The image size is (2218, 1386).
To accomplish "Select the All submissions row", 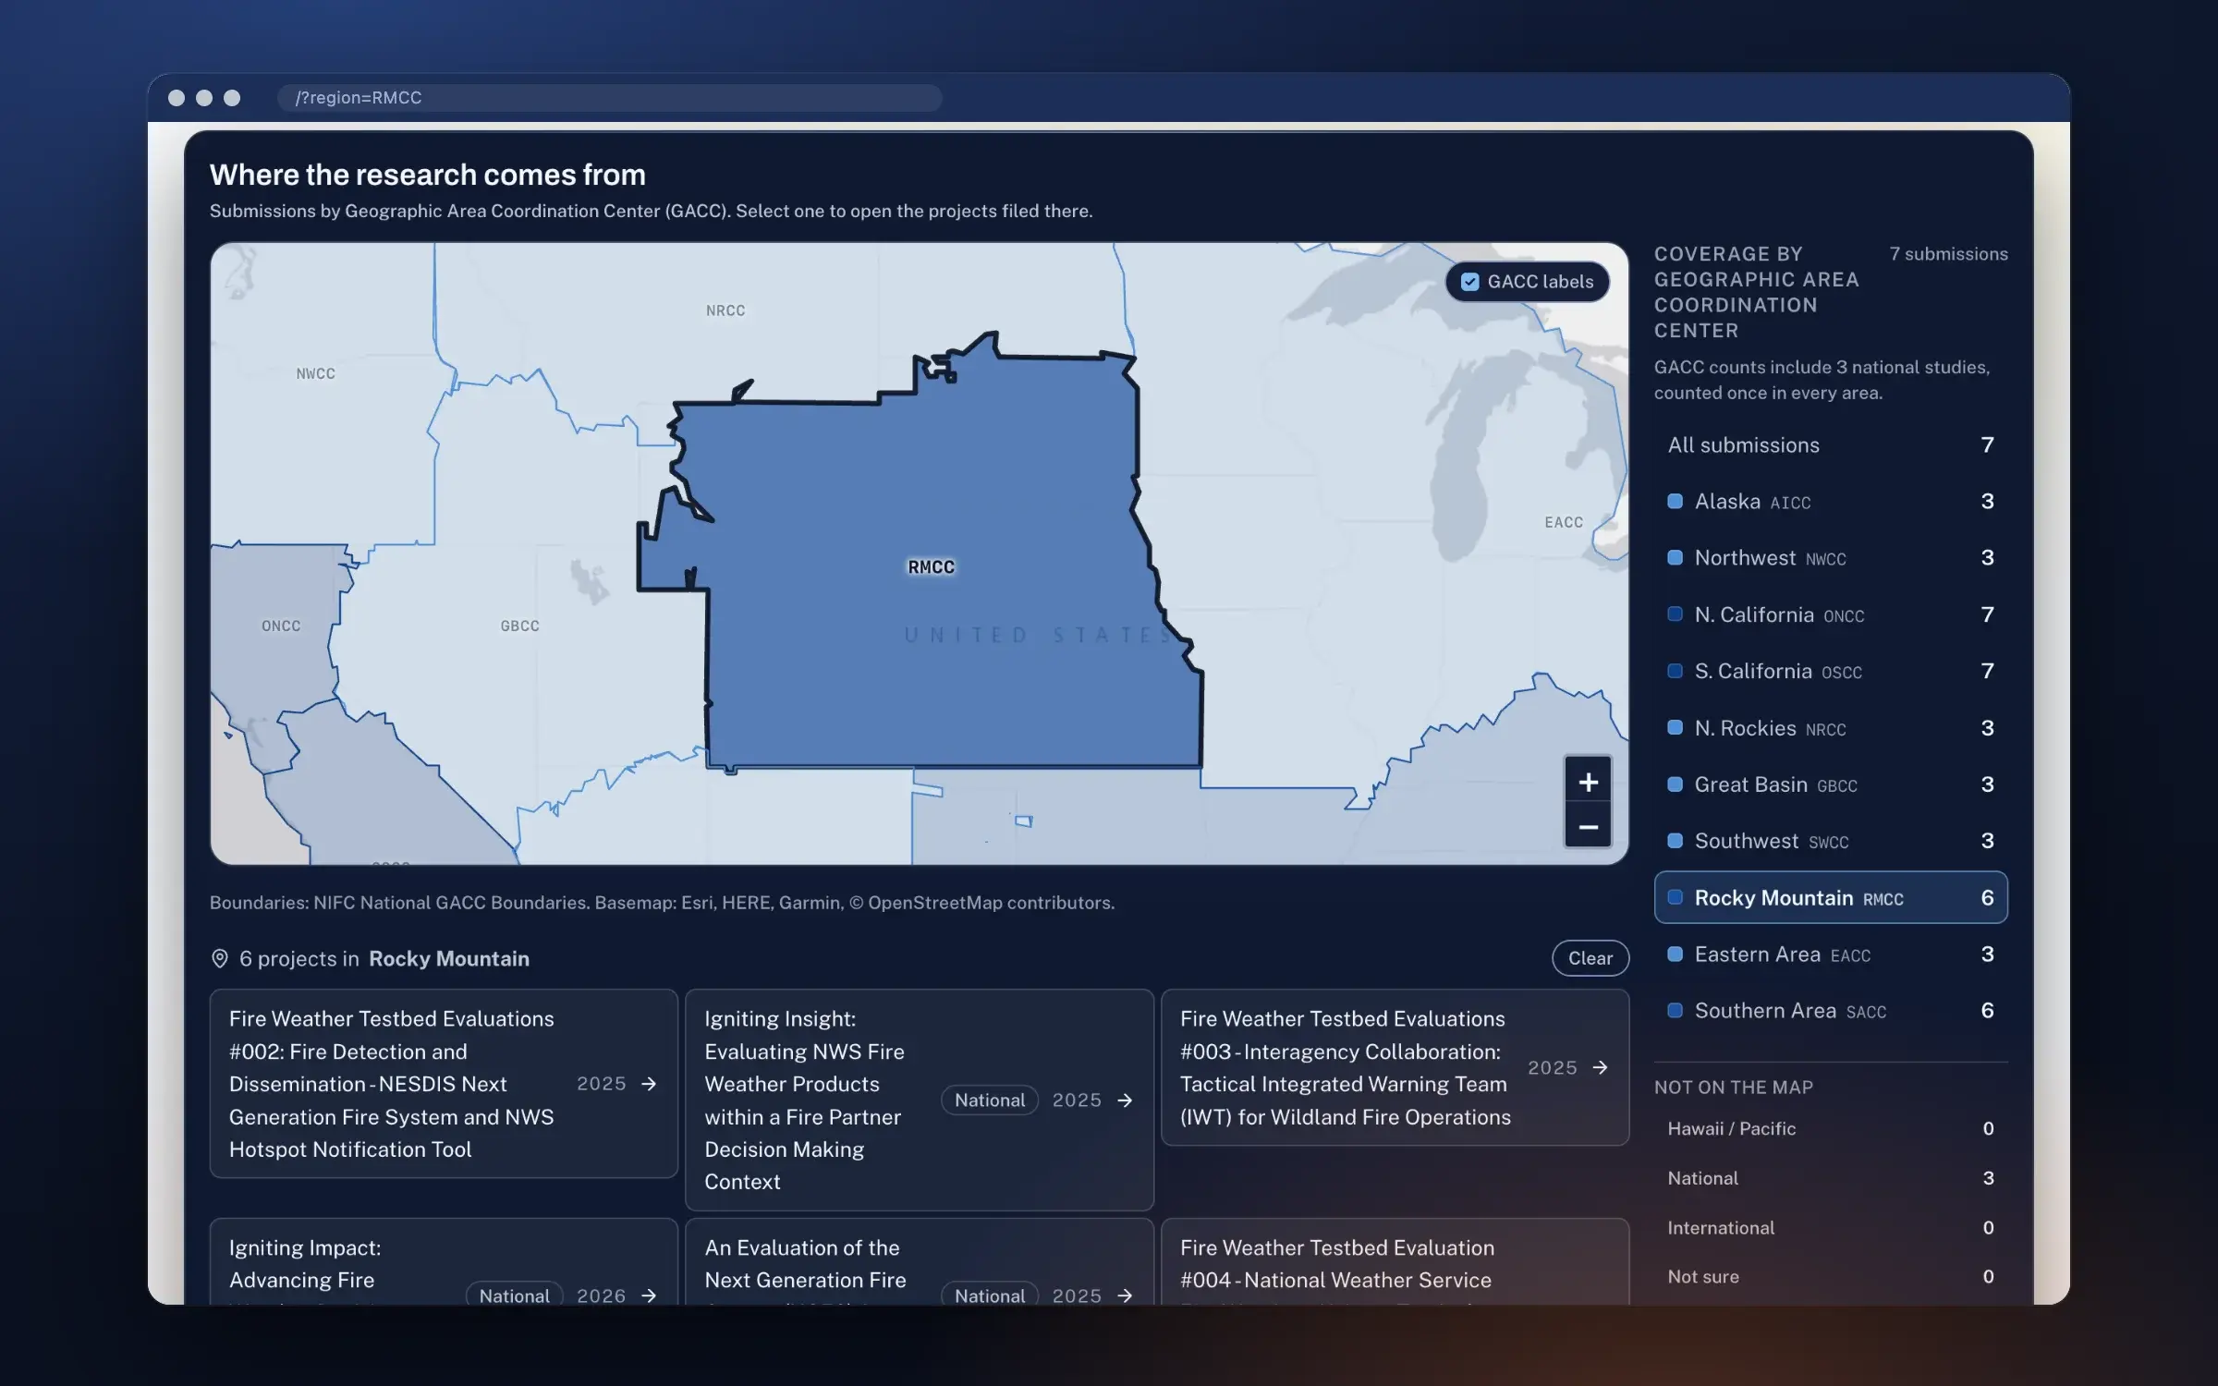I will coord(1830,445).
